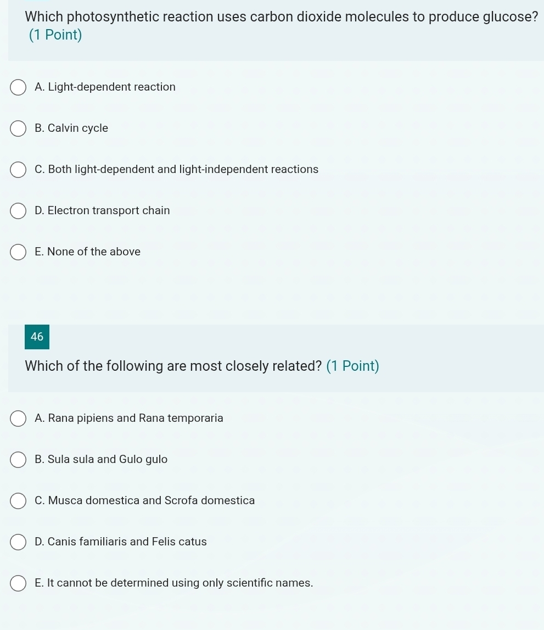Viewport: 544px width, 630px height.
Task: Click the Calvin cycle answer label
Action: tap(71, 128)
